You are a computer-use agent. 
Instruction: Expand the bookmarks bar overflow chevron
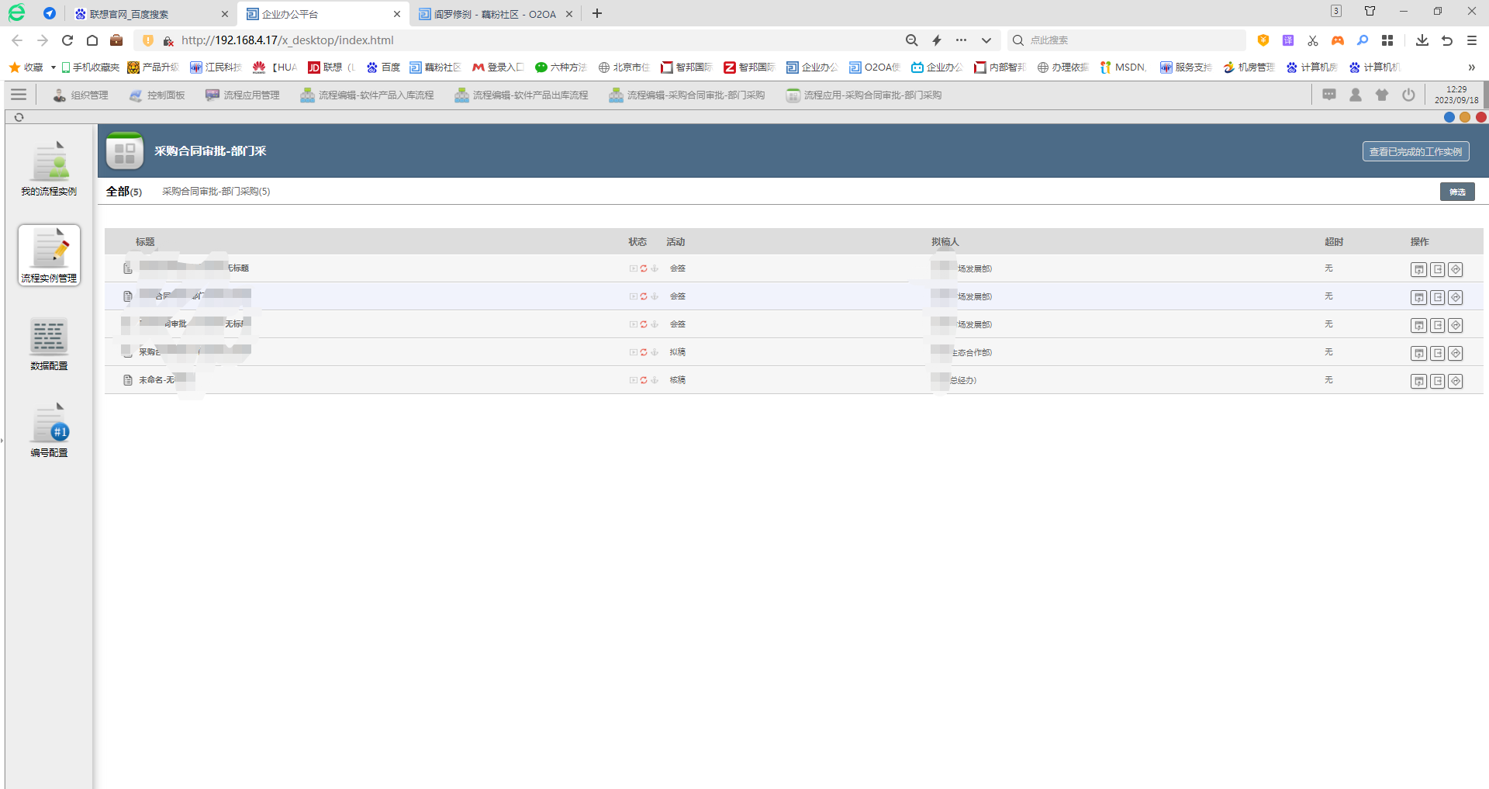[x=1471, y=67]
